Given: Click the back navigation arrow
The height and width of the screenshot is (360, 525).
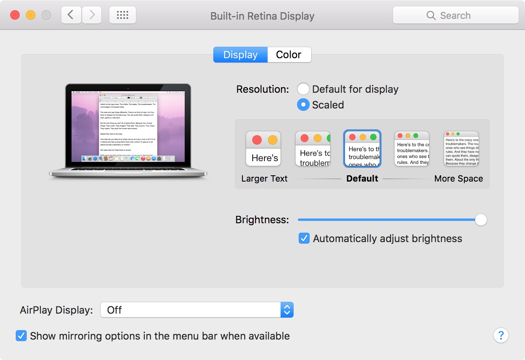Looking at the screenshot, I should point(71,15).
